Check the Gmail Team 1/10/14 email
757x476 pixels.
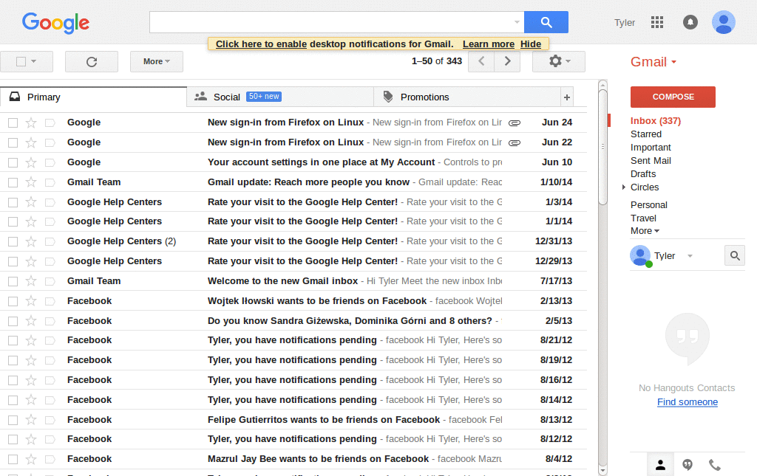coord(13,182)
